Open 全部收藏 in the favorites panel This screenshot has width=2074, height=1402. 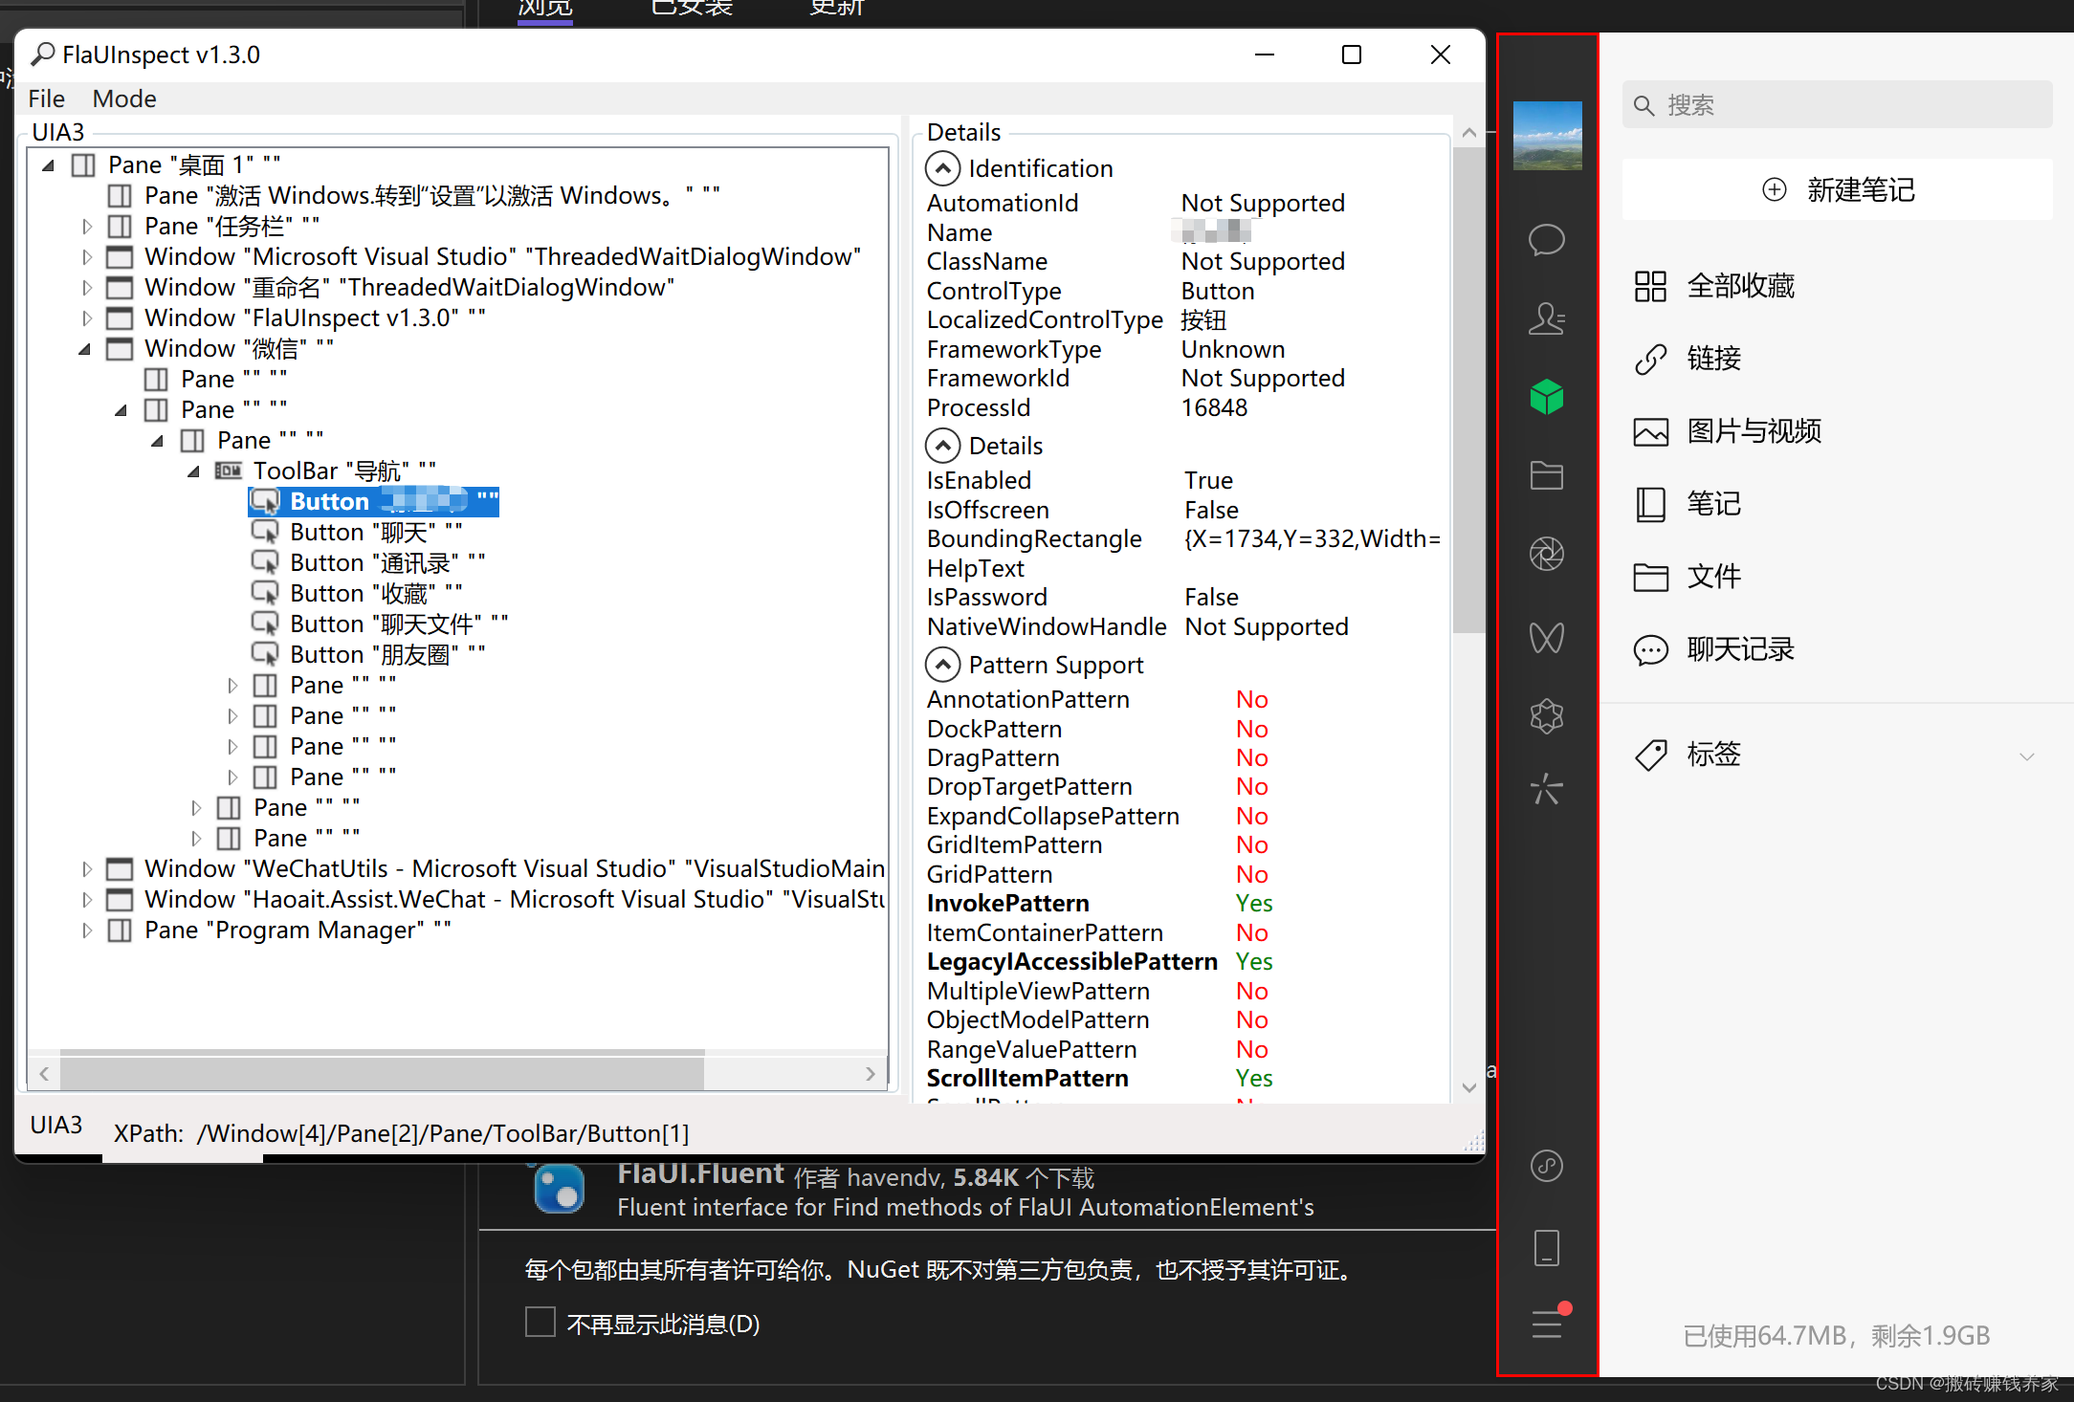click(1740, 286)
